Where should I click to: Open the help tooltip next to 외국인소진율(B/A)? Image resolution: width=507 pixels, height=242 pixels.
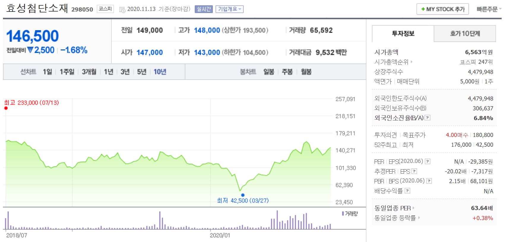(x=427, y=117)
